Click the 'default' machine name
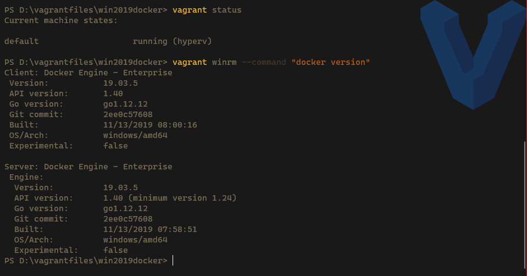This screenshot has height=276, width=527. (x=21, y=41)
